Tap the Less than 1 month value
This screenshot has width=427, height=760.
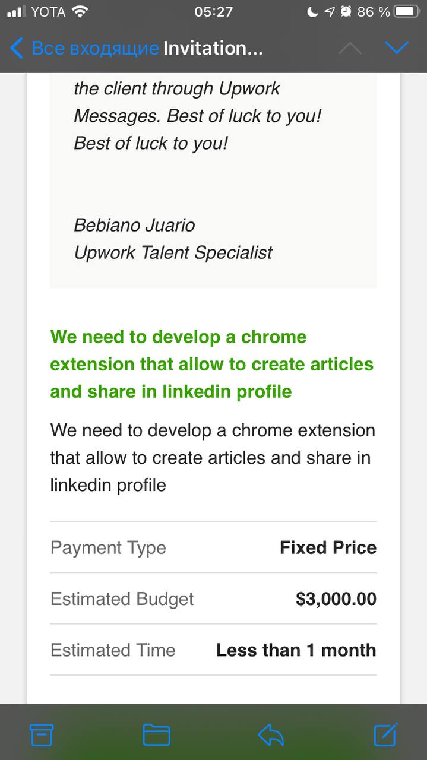296,650
